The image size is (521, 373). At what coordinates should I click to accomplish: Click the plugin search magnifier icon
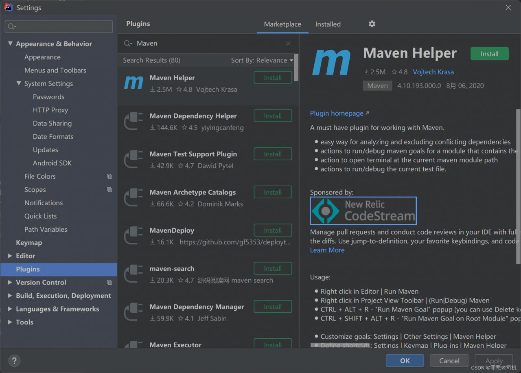pyautogui.click(x=128, y=44)
